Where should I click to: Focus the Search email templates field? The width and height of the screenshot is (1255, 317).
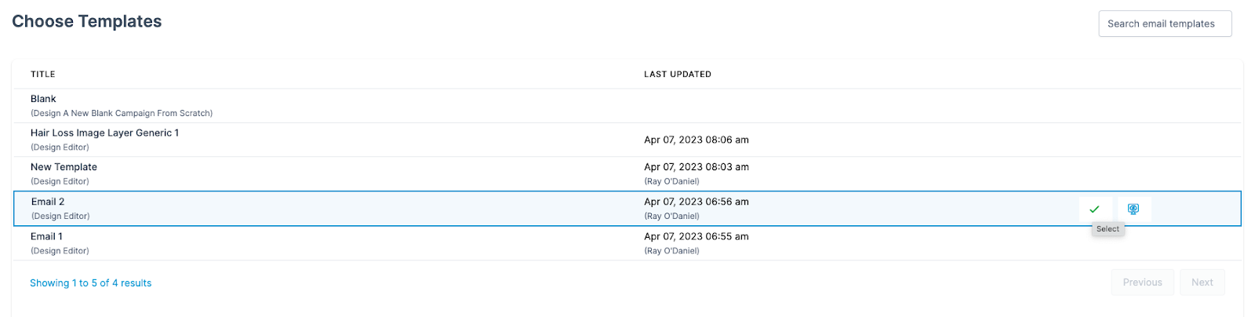(1164, 24)
